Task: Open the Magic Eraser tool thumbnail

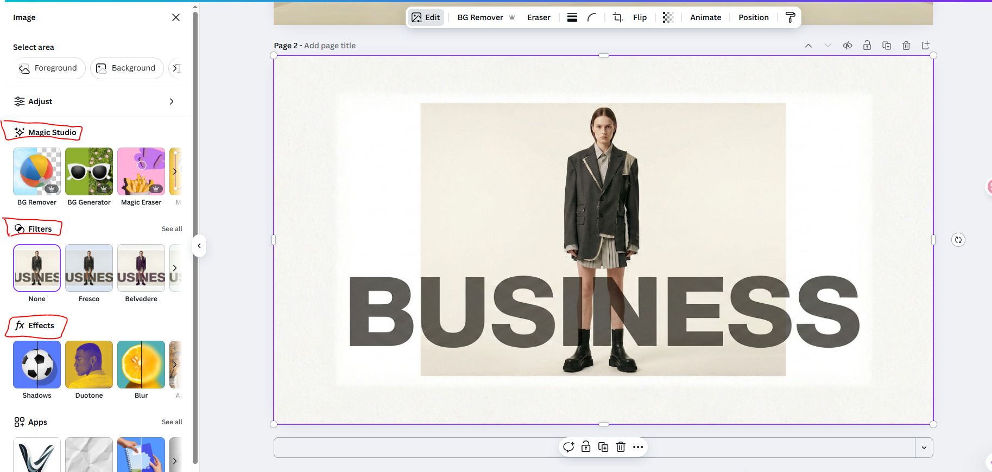Action: [x=141, y=171]
